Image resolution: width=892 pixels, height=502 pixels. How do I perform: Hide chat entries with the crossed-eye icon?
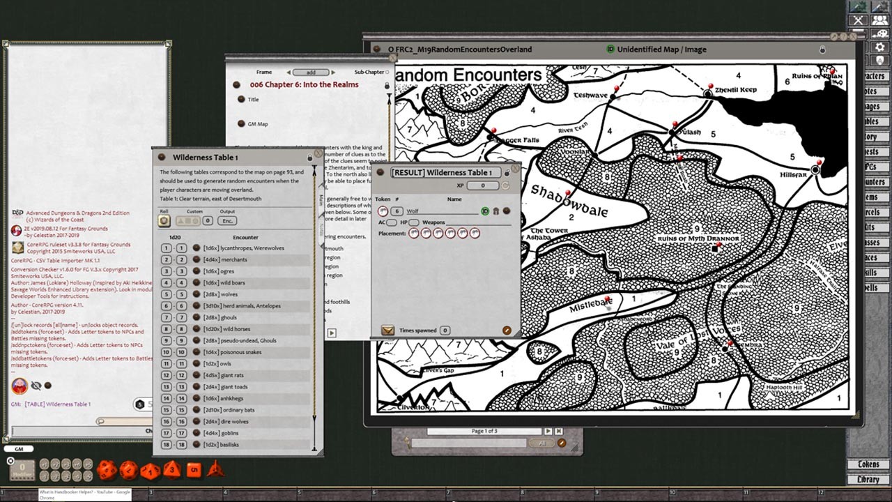click(36, 385)
